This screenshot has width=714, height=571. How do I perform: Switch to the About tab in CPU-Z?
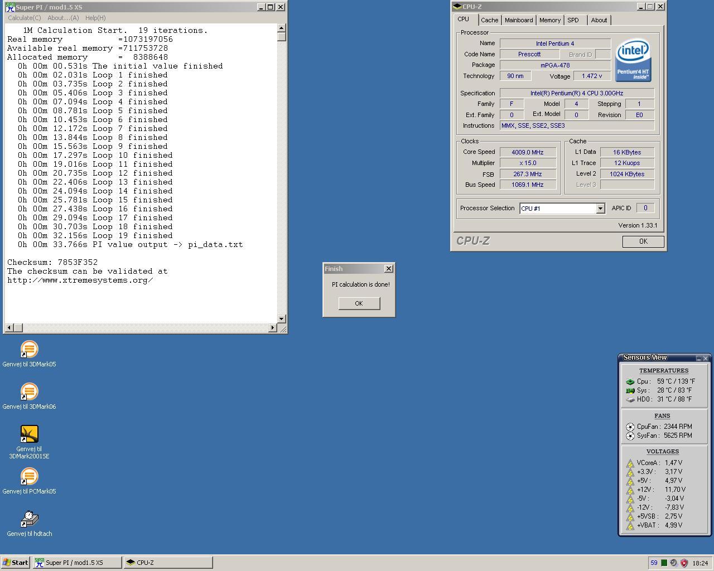point(599,20)
